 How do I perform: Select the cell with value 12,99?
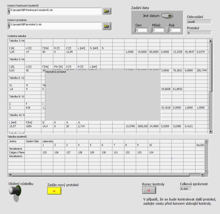tap(71, 52)
